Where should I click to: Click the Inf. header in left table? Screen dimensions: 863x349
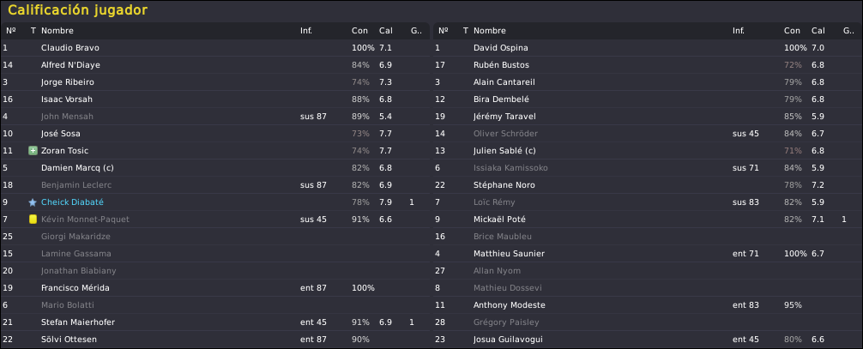tap(306, 31)
